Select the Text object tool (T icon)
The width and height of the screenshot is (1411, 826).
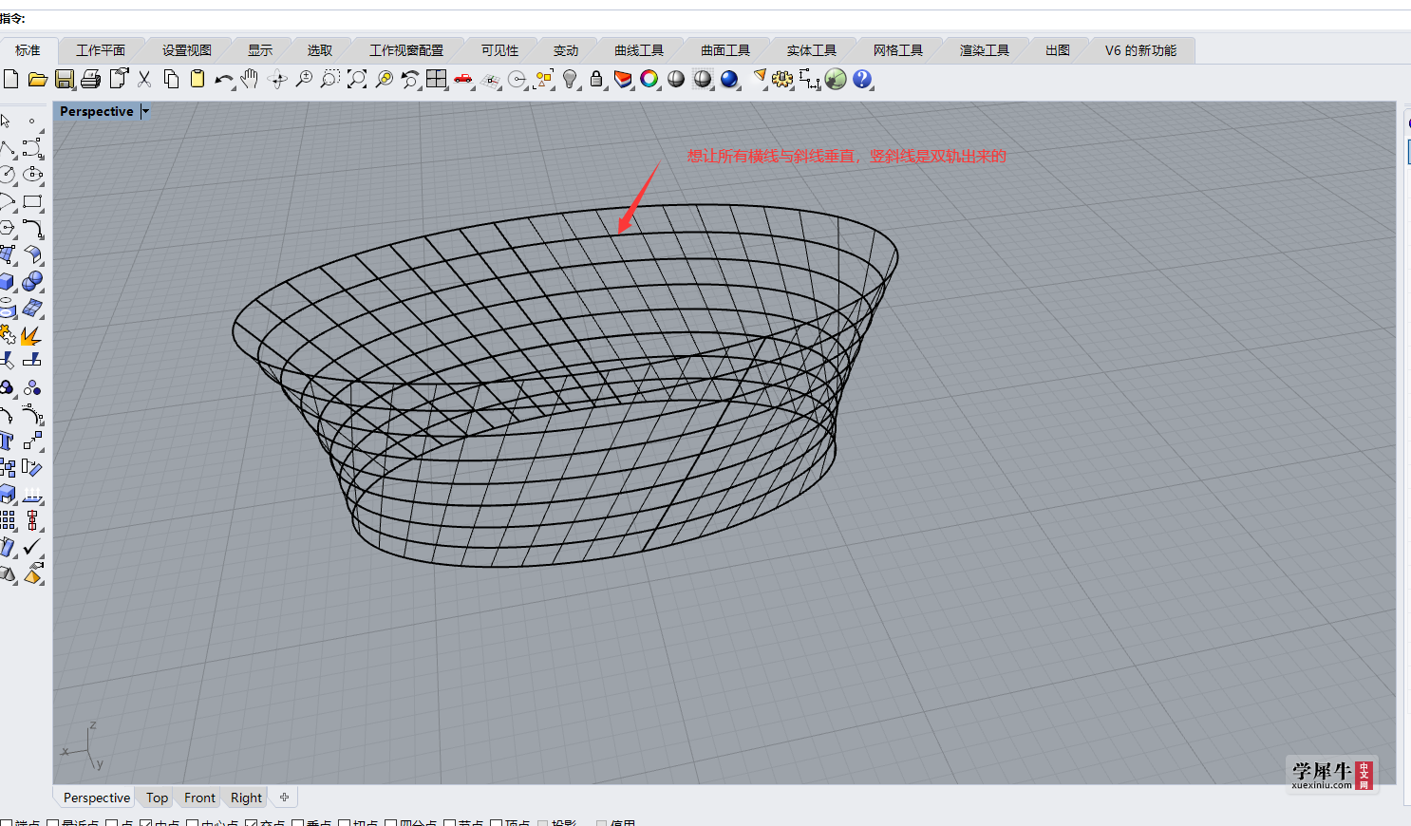coord(8,441)
